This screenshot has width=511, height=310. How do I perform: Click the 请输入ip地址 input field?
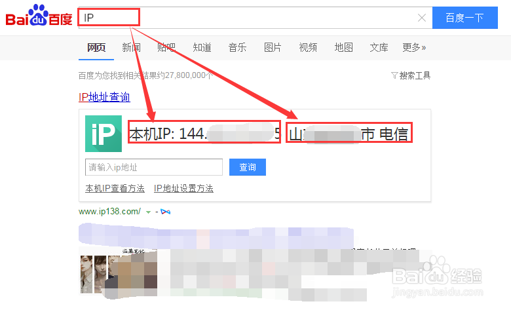pyautogui.click(x=154, y=167)
